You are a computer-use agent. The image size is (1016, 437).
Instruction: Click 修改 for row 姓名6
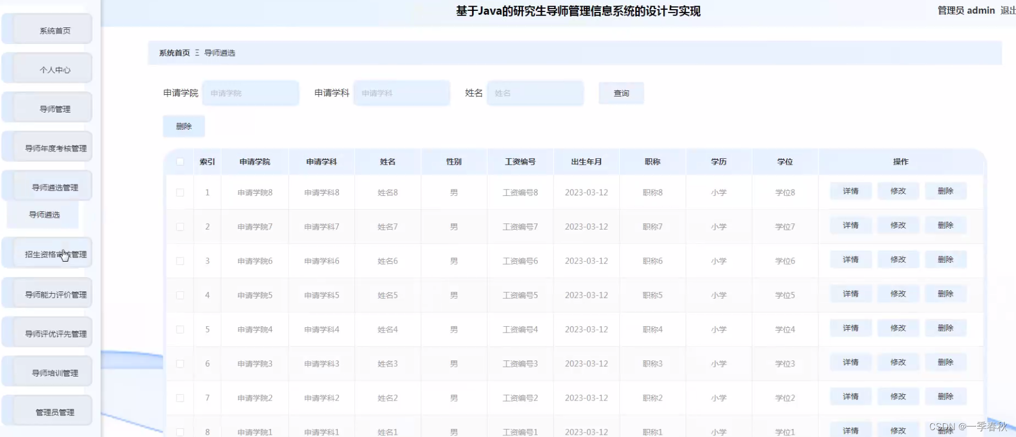[x=898, y=260]
